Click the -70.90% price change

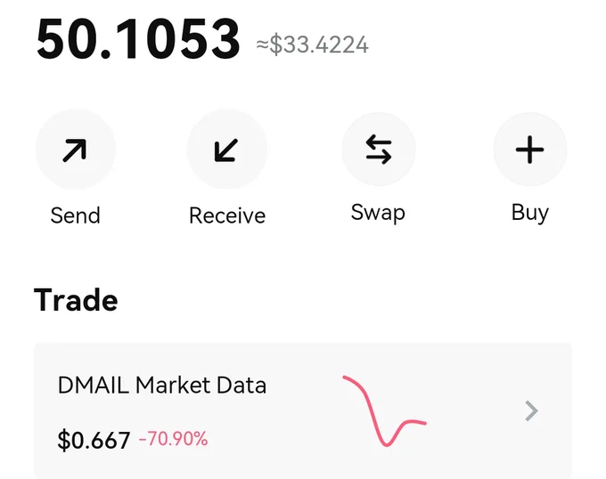pos(173,439)
